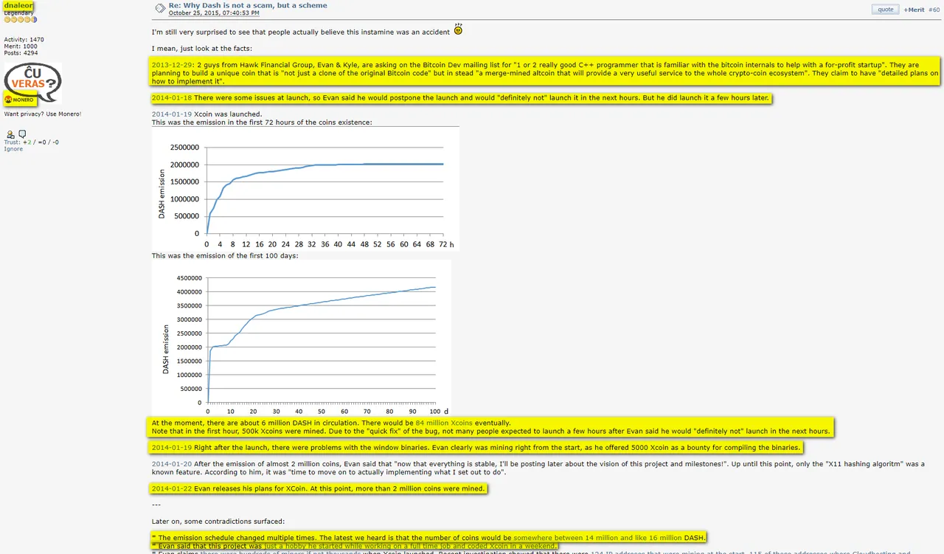Click the 100-day DASH emission chart
Screen dimensions: 944x554
click(x=301, y=339)
